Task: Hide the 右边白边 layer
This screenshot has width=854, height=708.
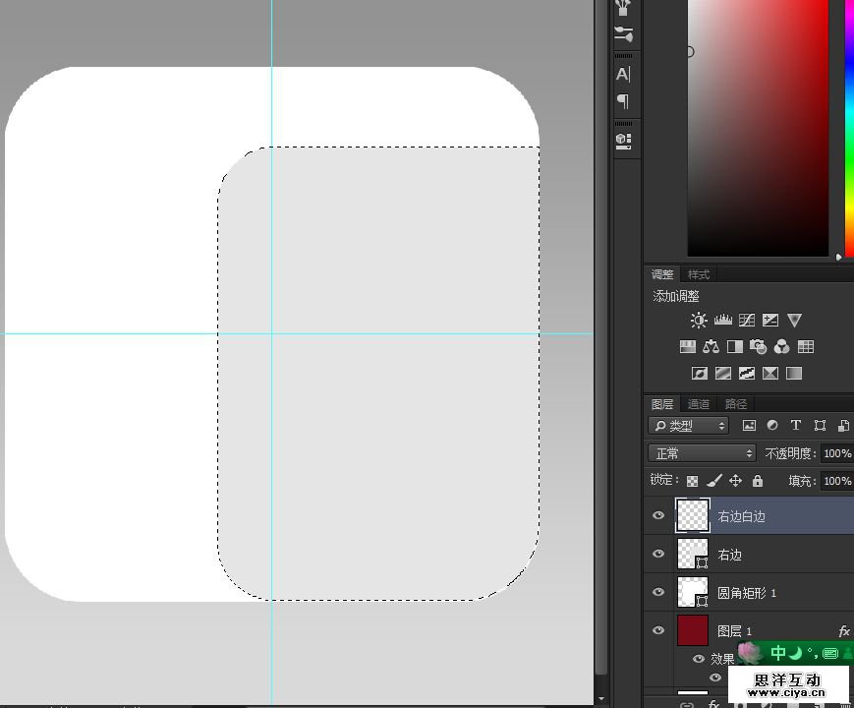Action: tap(658, 515)
